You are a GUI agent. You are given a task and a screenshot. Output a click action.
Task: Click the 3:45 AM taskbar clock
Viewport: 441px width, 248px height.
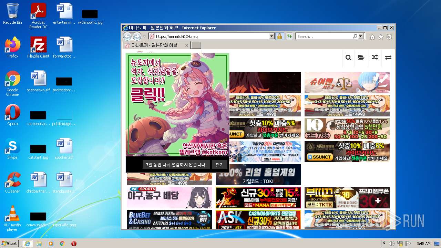[x=423, y=244]
